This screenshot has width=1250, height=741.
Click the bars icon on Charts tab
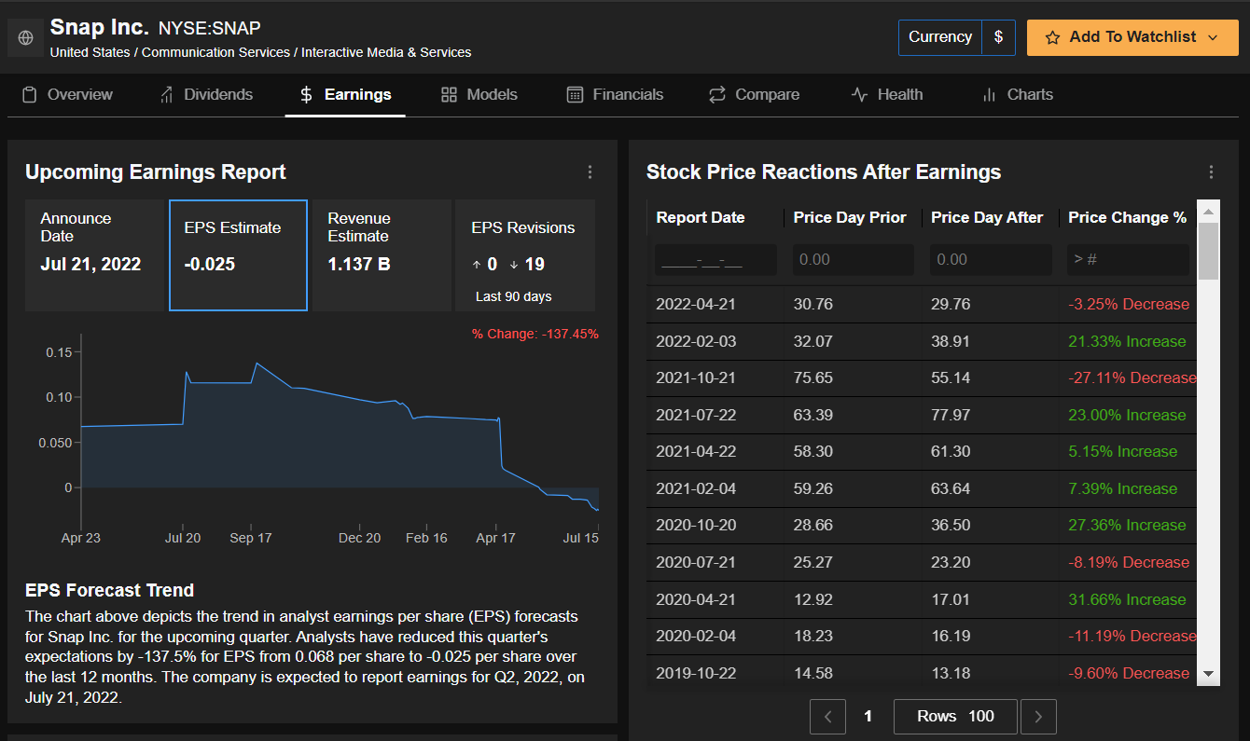(989, 94)
